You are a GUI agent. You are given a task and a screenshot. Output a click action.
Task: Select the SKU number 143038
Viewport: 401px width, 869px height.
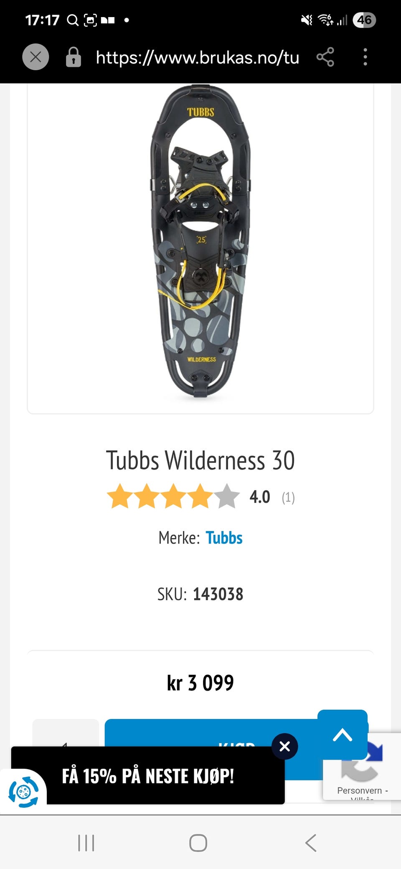coord(218,594)
